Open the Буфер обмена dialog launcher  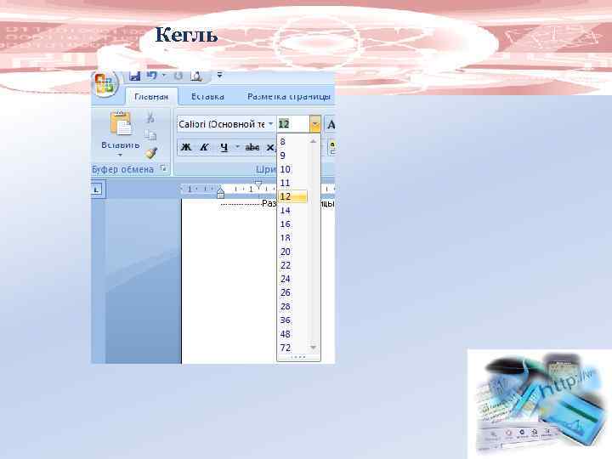(163, 168)
